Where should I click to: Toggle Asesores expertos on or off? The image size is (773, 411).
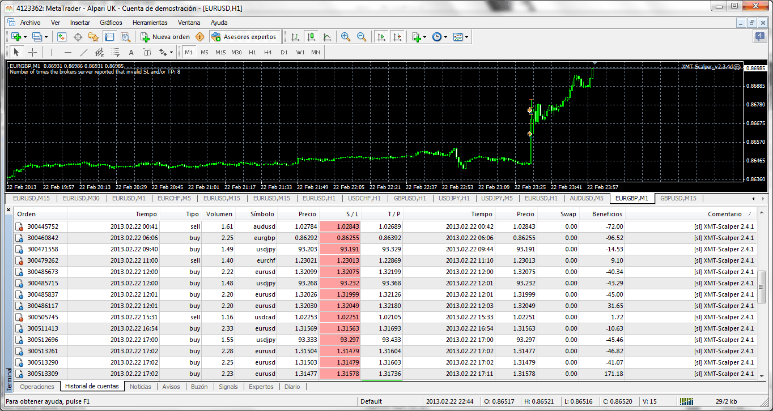(245, 37)
